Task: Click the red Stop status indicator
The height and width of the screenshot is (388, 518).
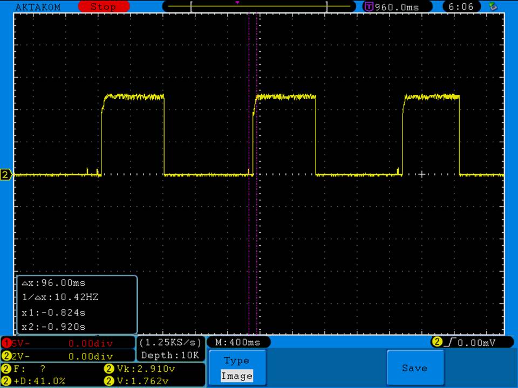Action: tap(103, 7)
